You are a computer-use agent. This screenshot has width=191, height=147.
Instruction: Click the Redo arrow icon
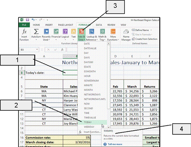(x=41, y=20)
